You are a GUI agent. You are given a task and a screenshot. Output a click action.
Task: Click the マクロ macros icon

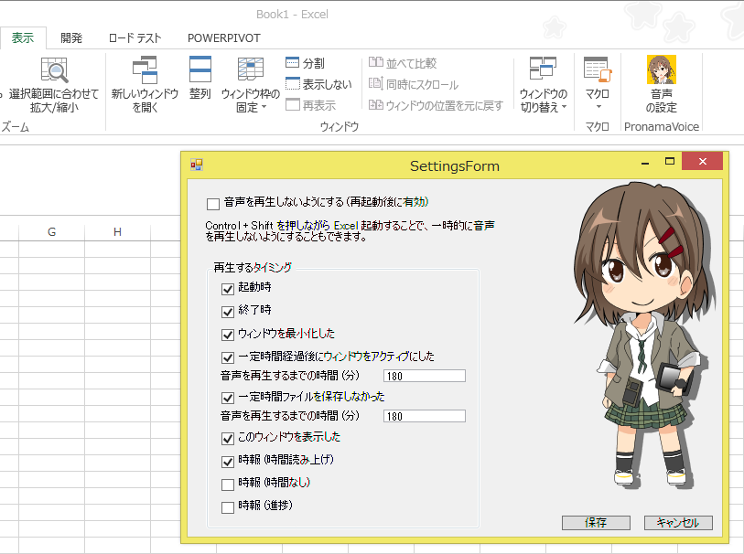coord(597,69)
